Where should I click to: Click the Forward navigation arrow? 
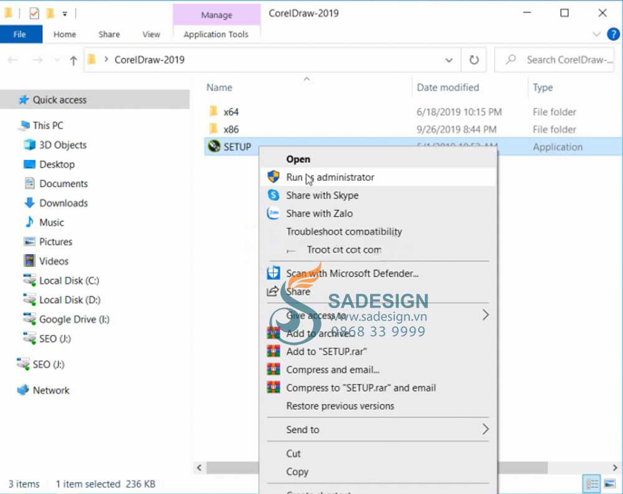[x=37, y=60]
